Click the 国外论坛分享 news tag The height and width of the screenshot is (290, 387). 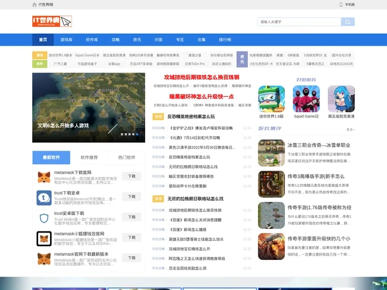(341, 55)
